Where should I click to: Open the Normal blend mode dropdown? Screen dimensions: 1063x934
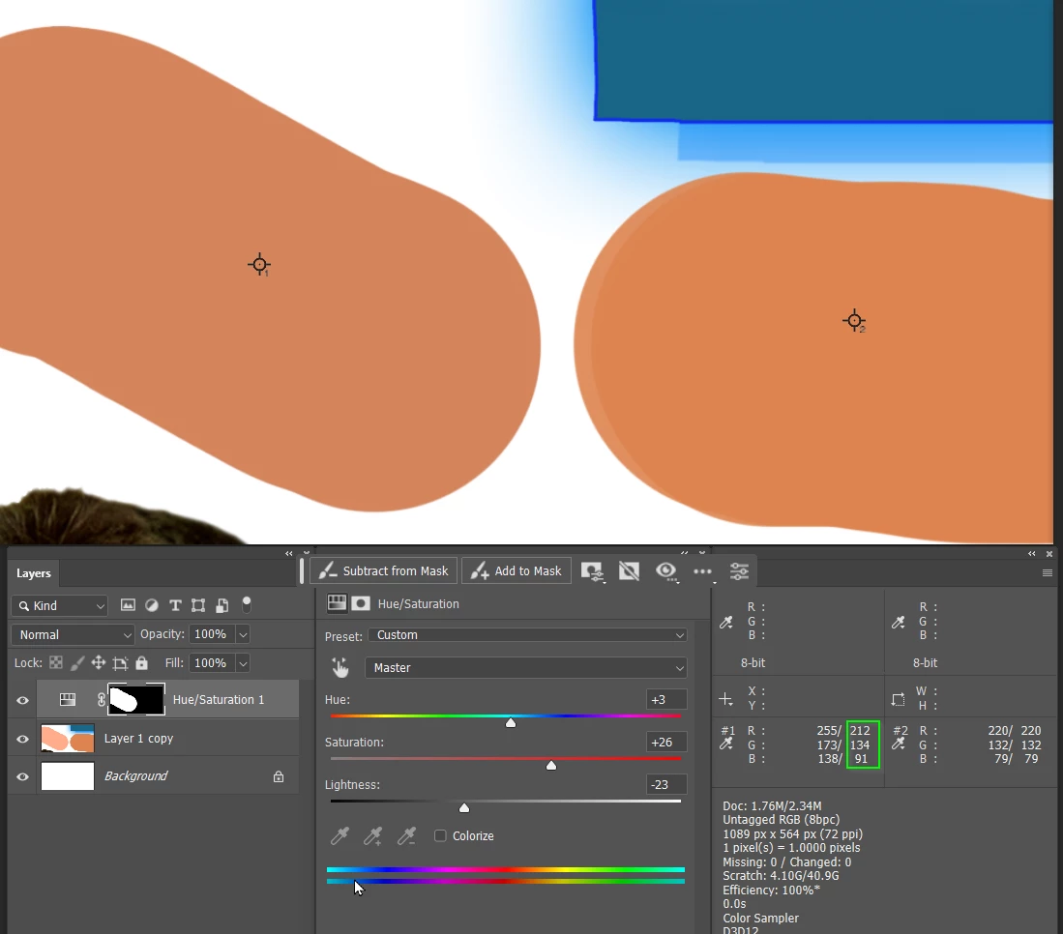(73, 634)
